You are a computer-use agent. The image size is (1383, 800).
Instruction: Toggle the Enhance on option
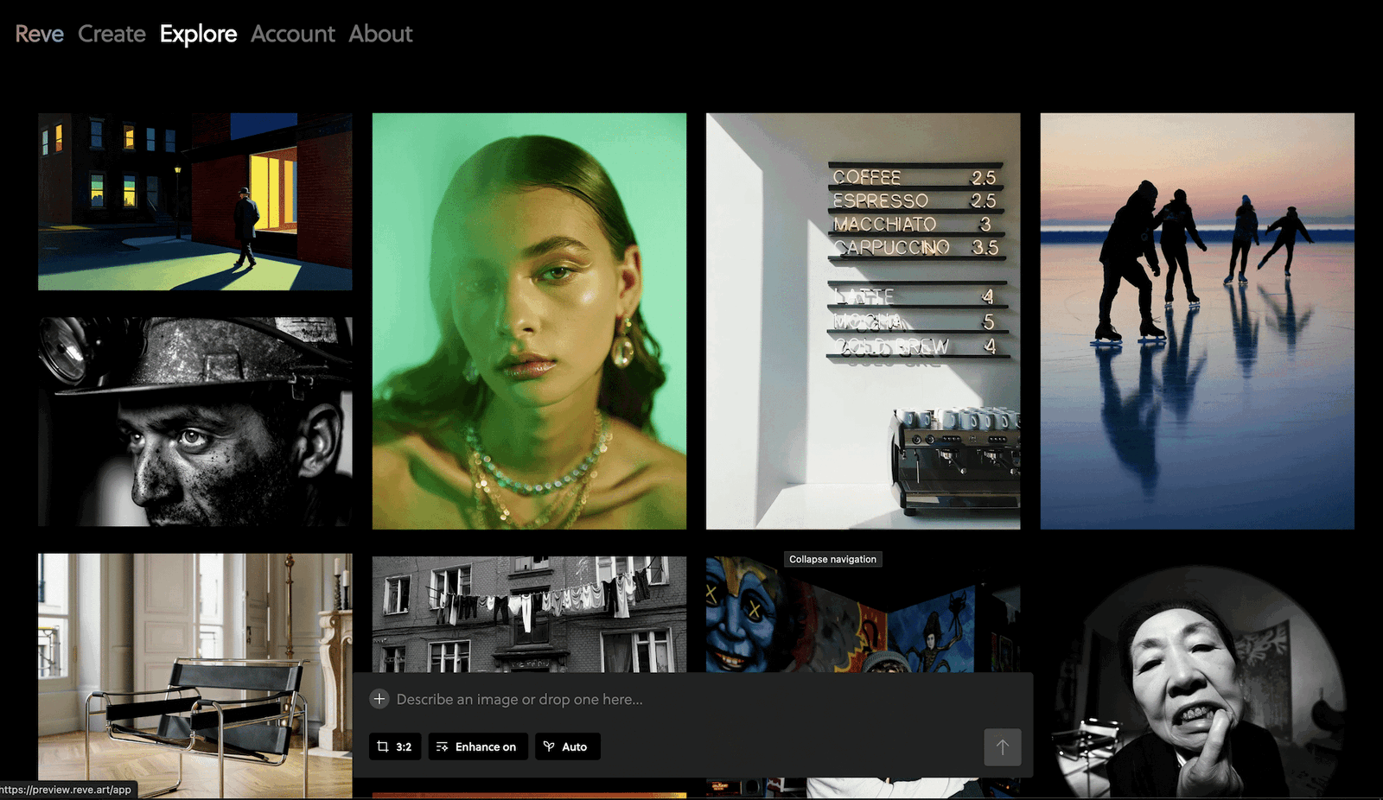(476, 747)
